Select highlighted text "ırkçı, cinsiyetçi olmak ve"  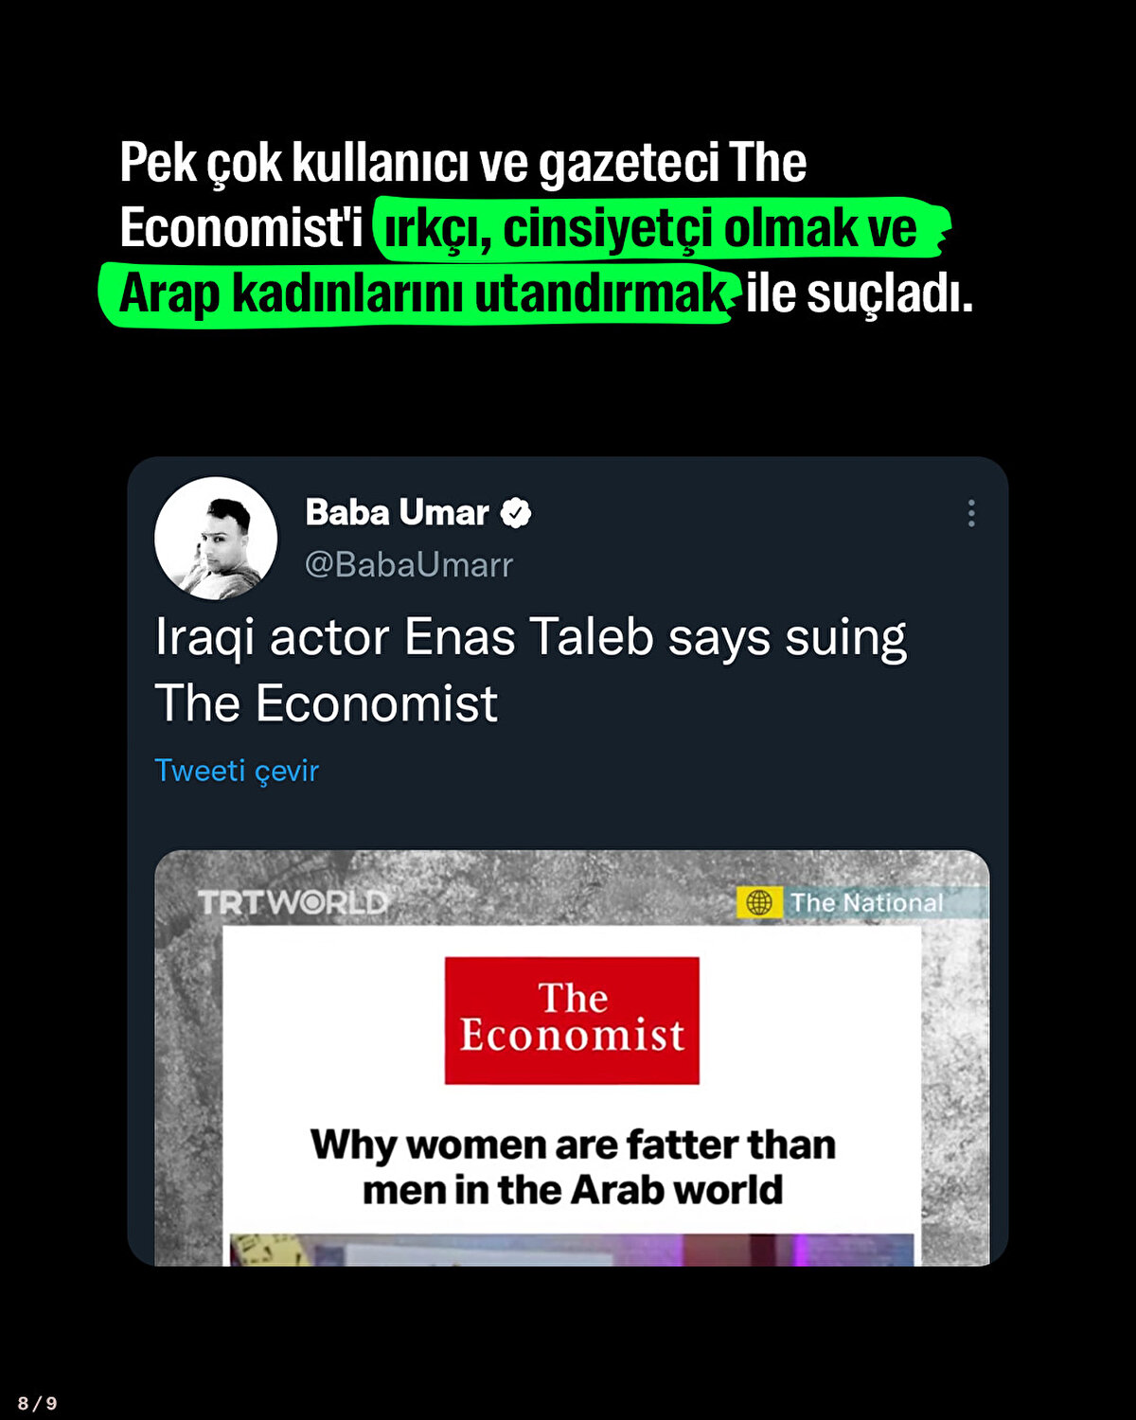tap(651, 228)
